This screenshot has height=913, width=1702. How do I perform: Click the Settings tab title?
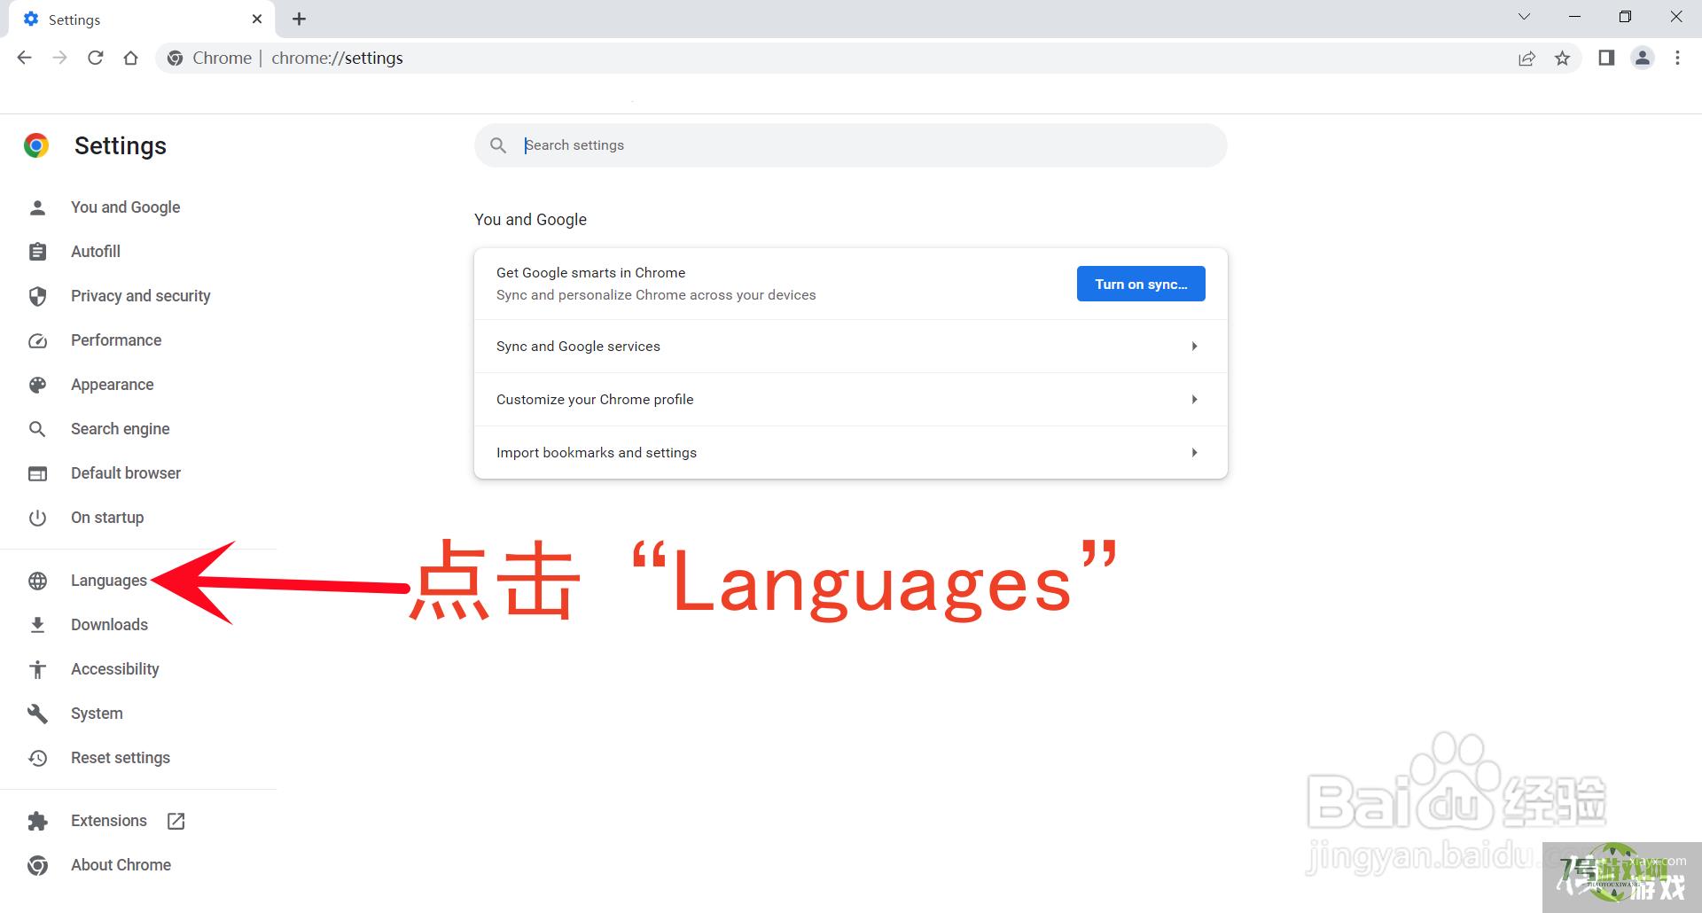coord(74,20)
